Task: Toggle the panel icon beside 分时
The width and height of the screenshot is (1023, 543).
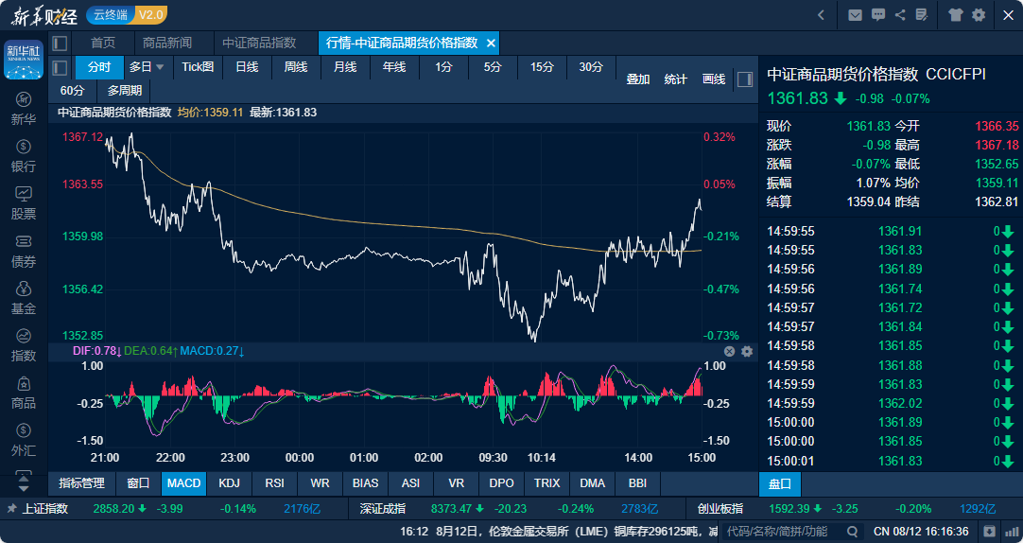Action: (60, 67)
